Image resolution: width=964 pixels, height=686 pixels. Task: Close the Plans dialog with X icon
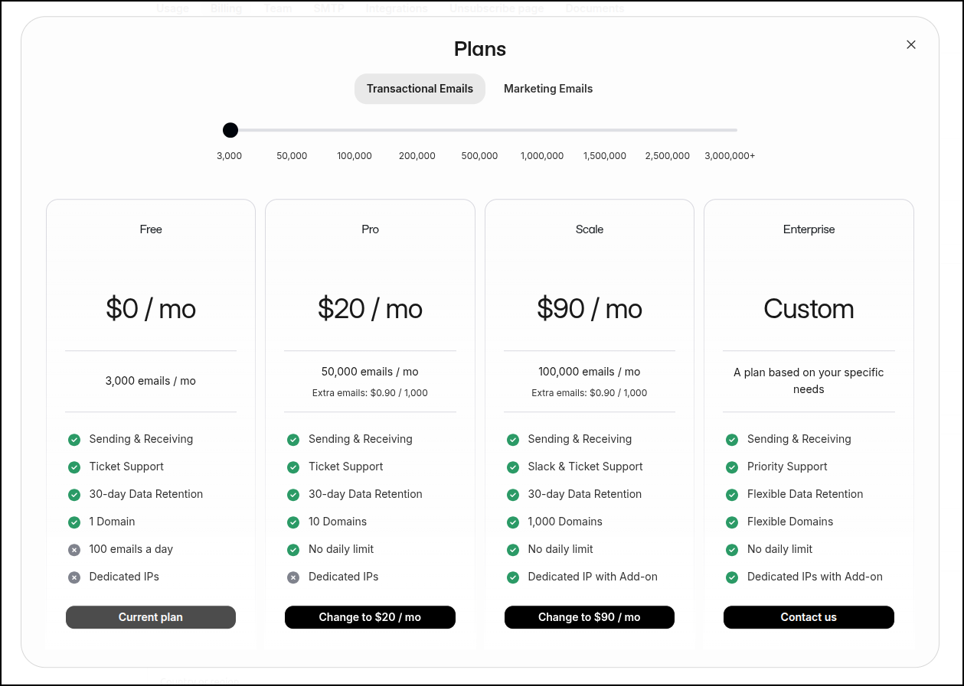coord(911,44)
